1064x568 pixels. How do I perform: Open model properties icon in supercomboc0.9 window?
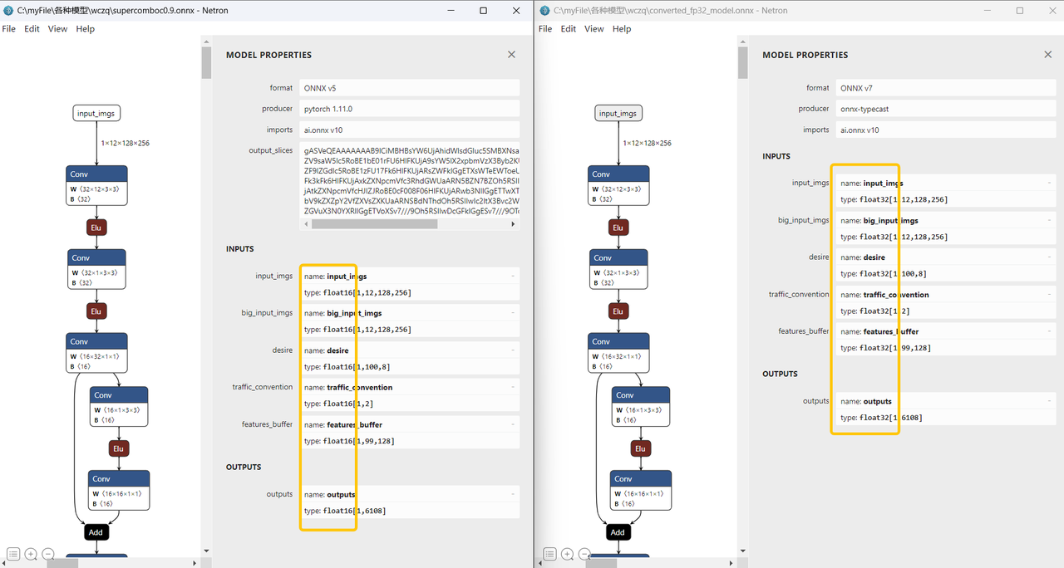[x=13, y=554]
